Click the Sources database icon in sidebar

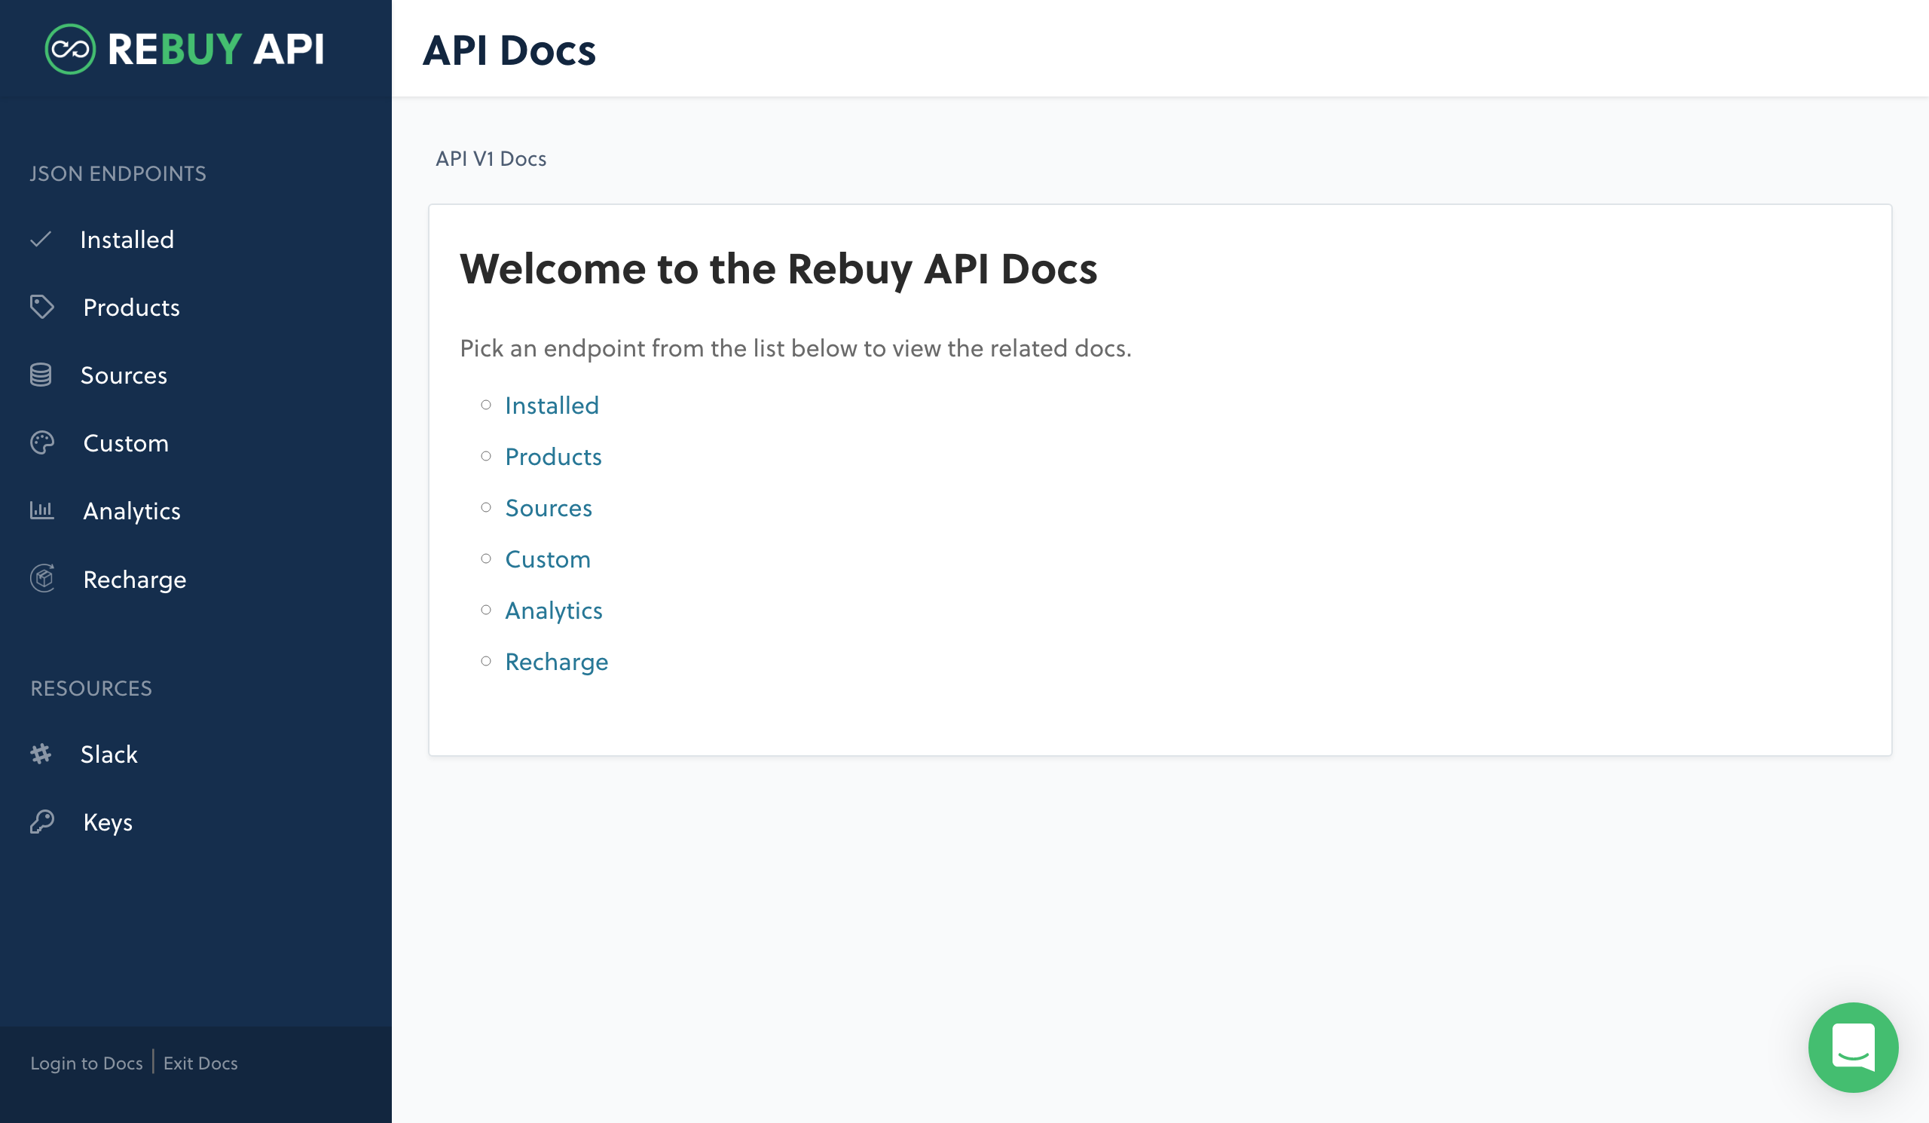[x=41, y=375]
